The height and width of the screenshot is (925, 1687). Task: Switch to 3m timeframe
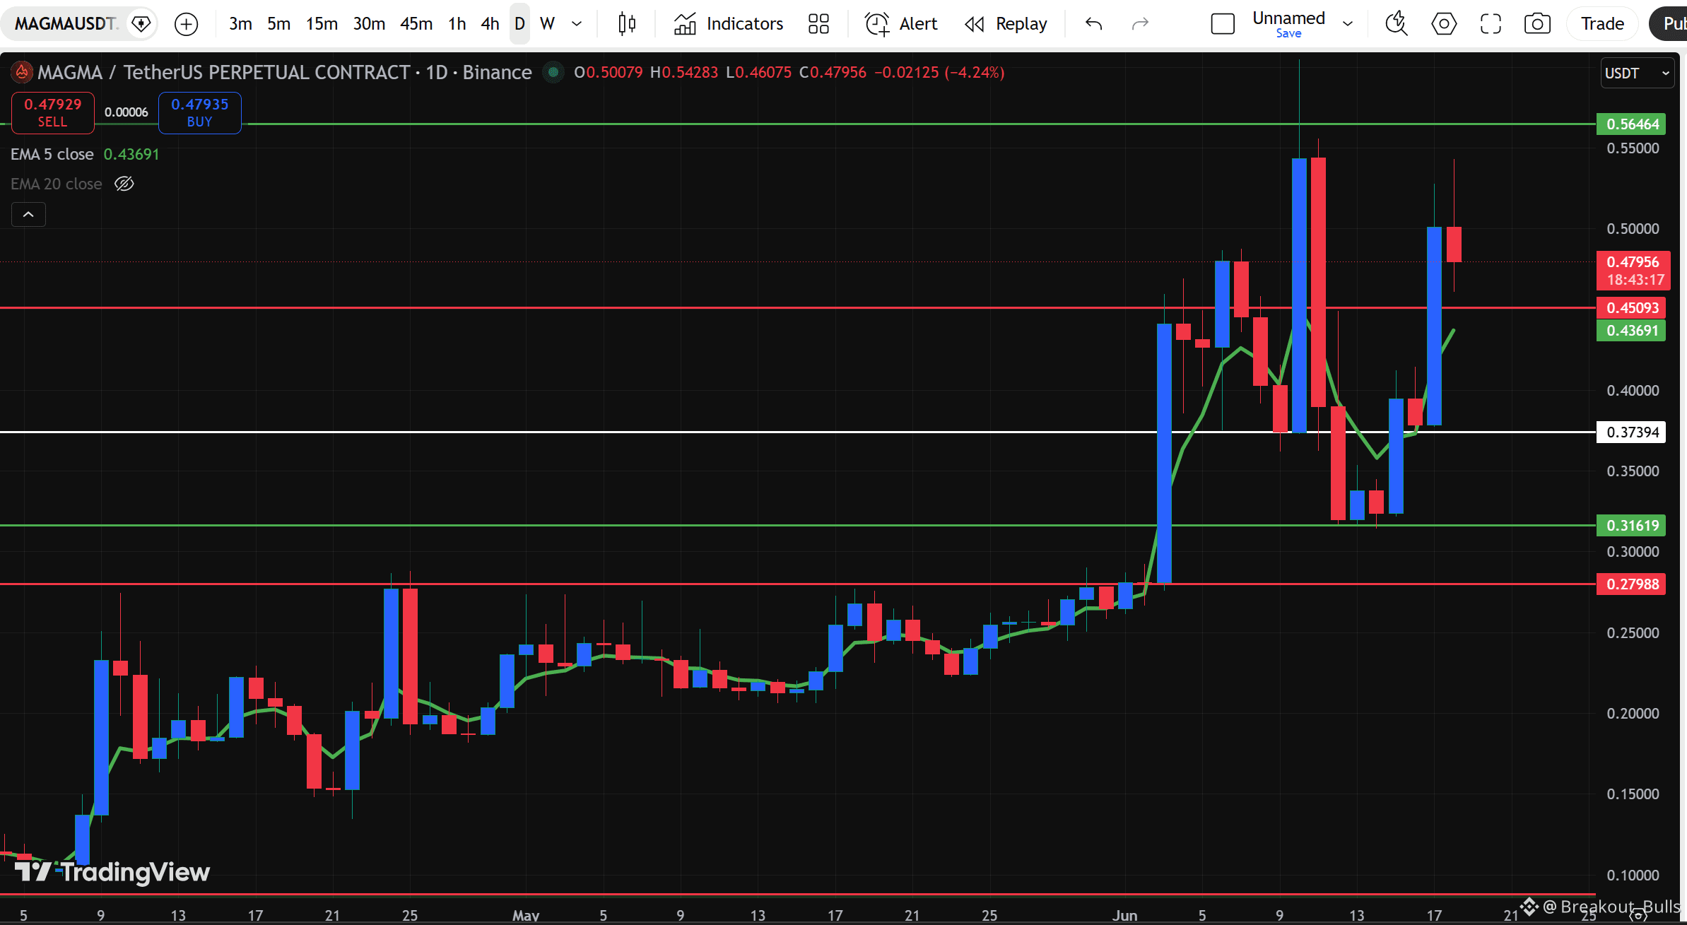(240, 24)
